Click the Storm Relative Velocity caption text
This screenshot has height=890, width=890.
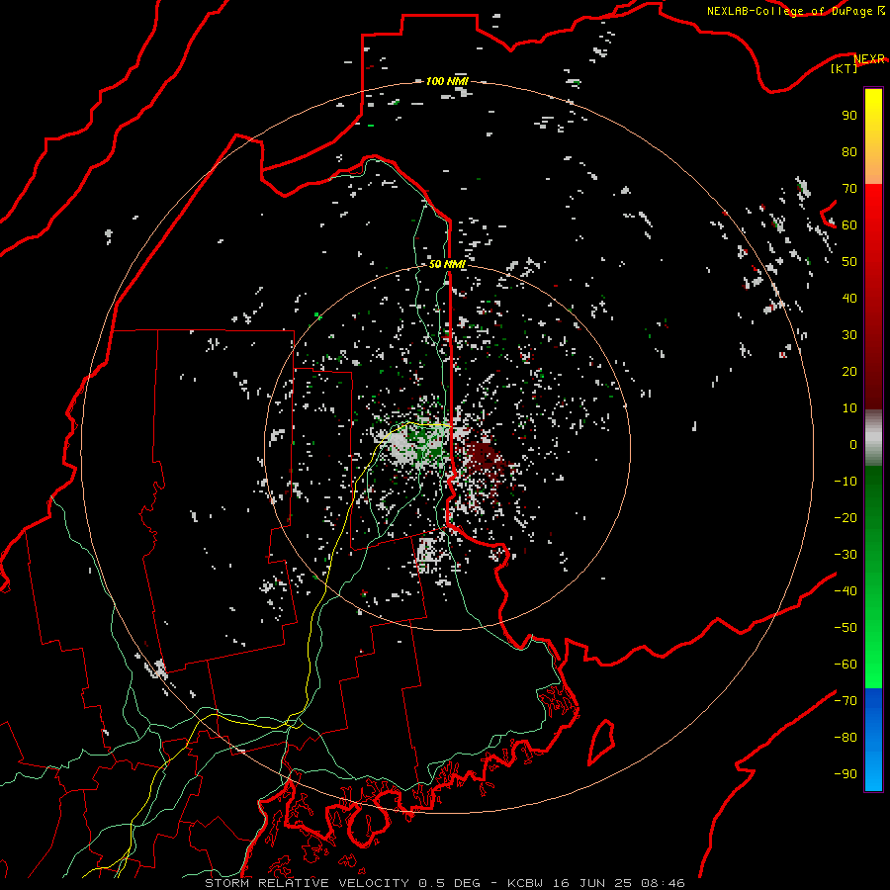click(444, 883)
